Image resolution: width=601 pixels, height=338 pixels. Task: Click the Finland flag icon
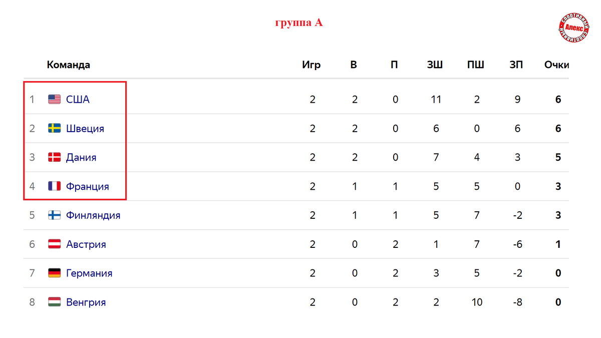click(54, 215)
